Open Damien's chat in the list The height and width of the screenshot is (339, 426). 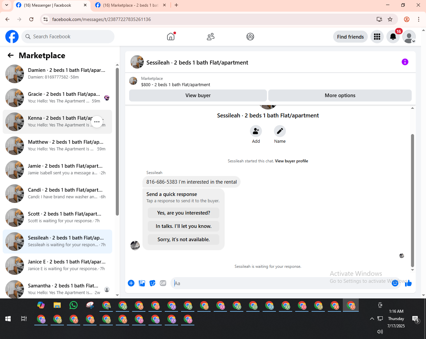tap(57, 74)
